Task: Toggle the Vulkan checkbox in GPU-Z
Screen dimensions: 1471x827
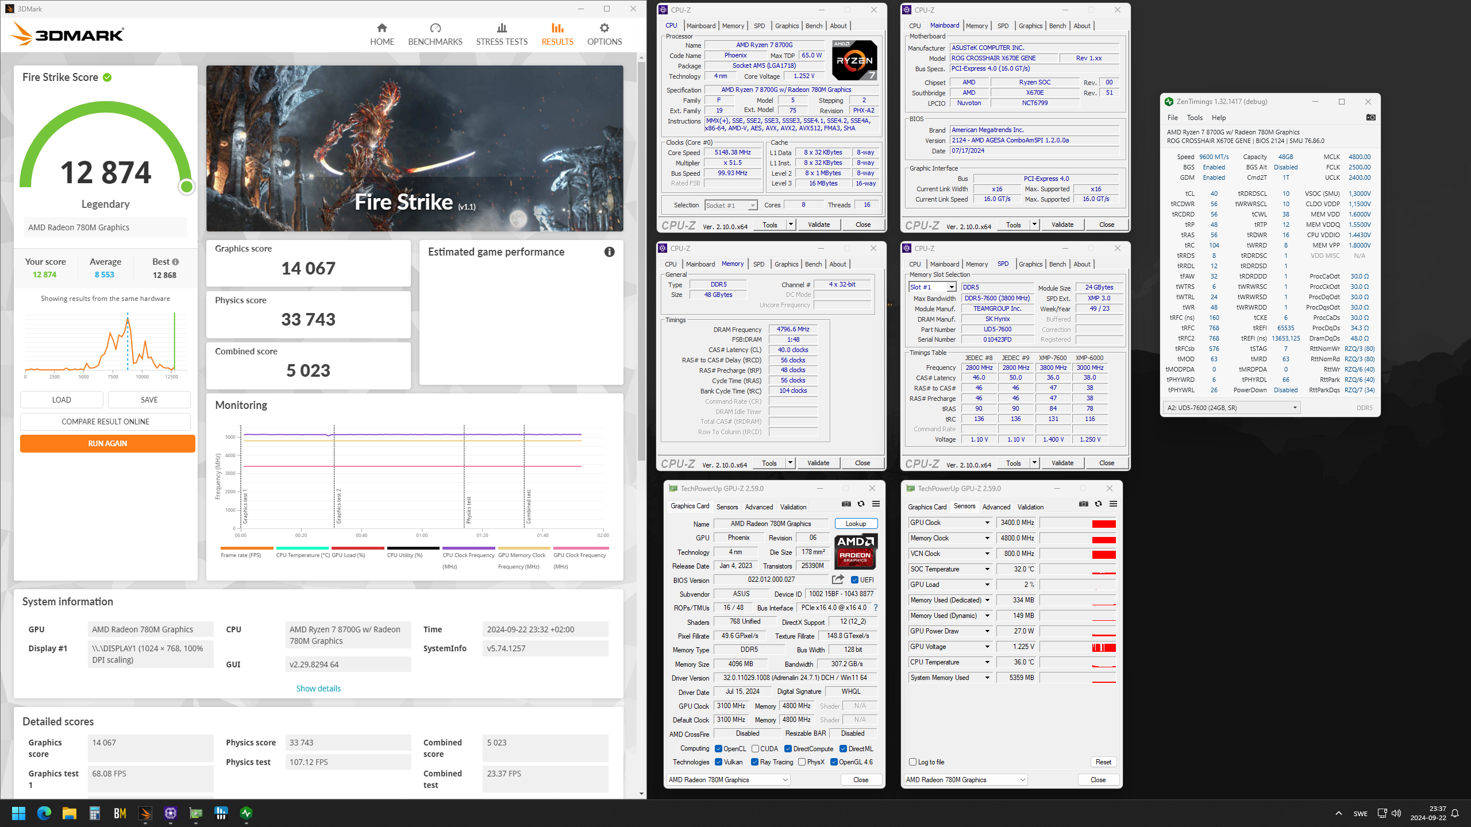Action: pos(718,762)
